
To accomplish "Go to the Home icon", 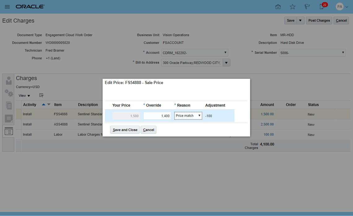I will coord(278,7).
